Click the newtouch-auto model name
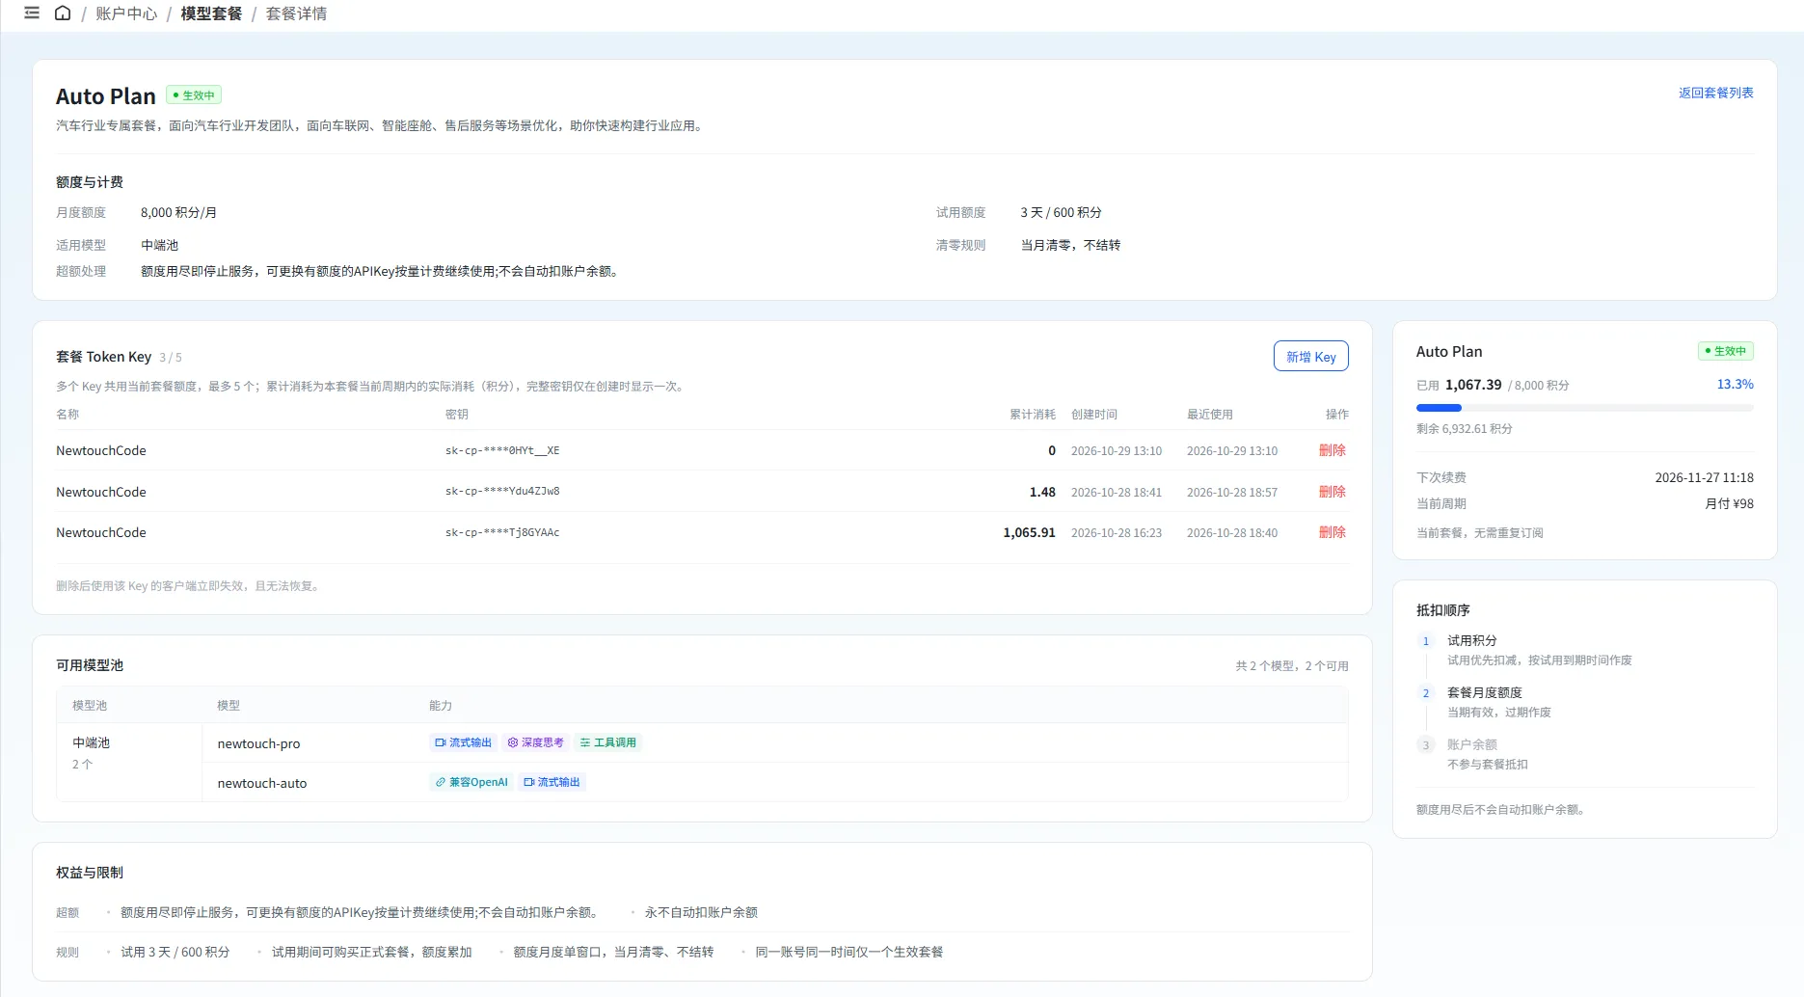This screenshot has width=1804, height=997. 262,783
